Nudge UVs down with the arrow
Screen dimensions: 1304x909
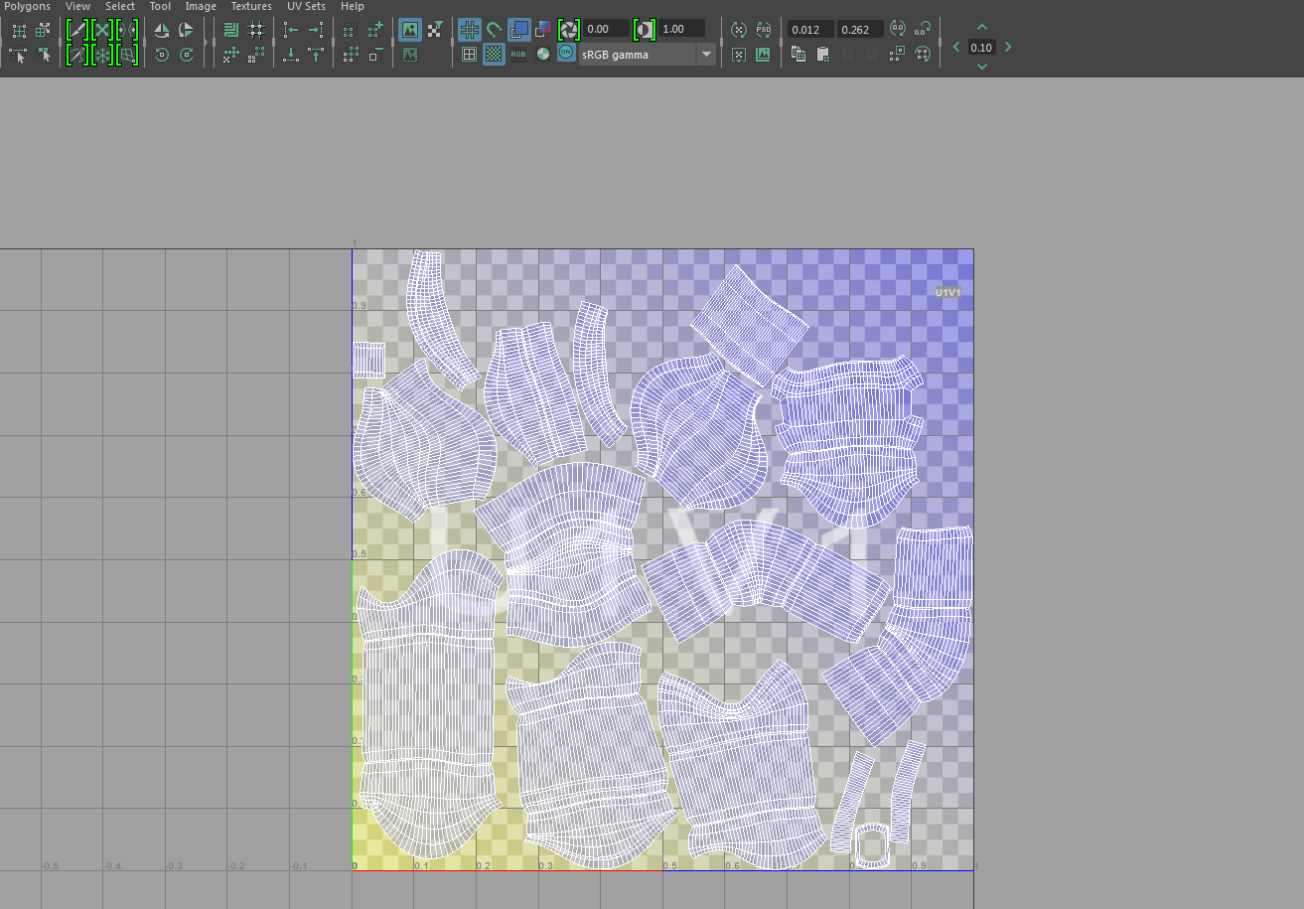(x=982, y=67)
